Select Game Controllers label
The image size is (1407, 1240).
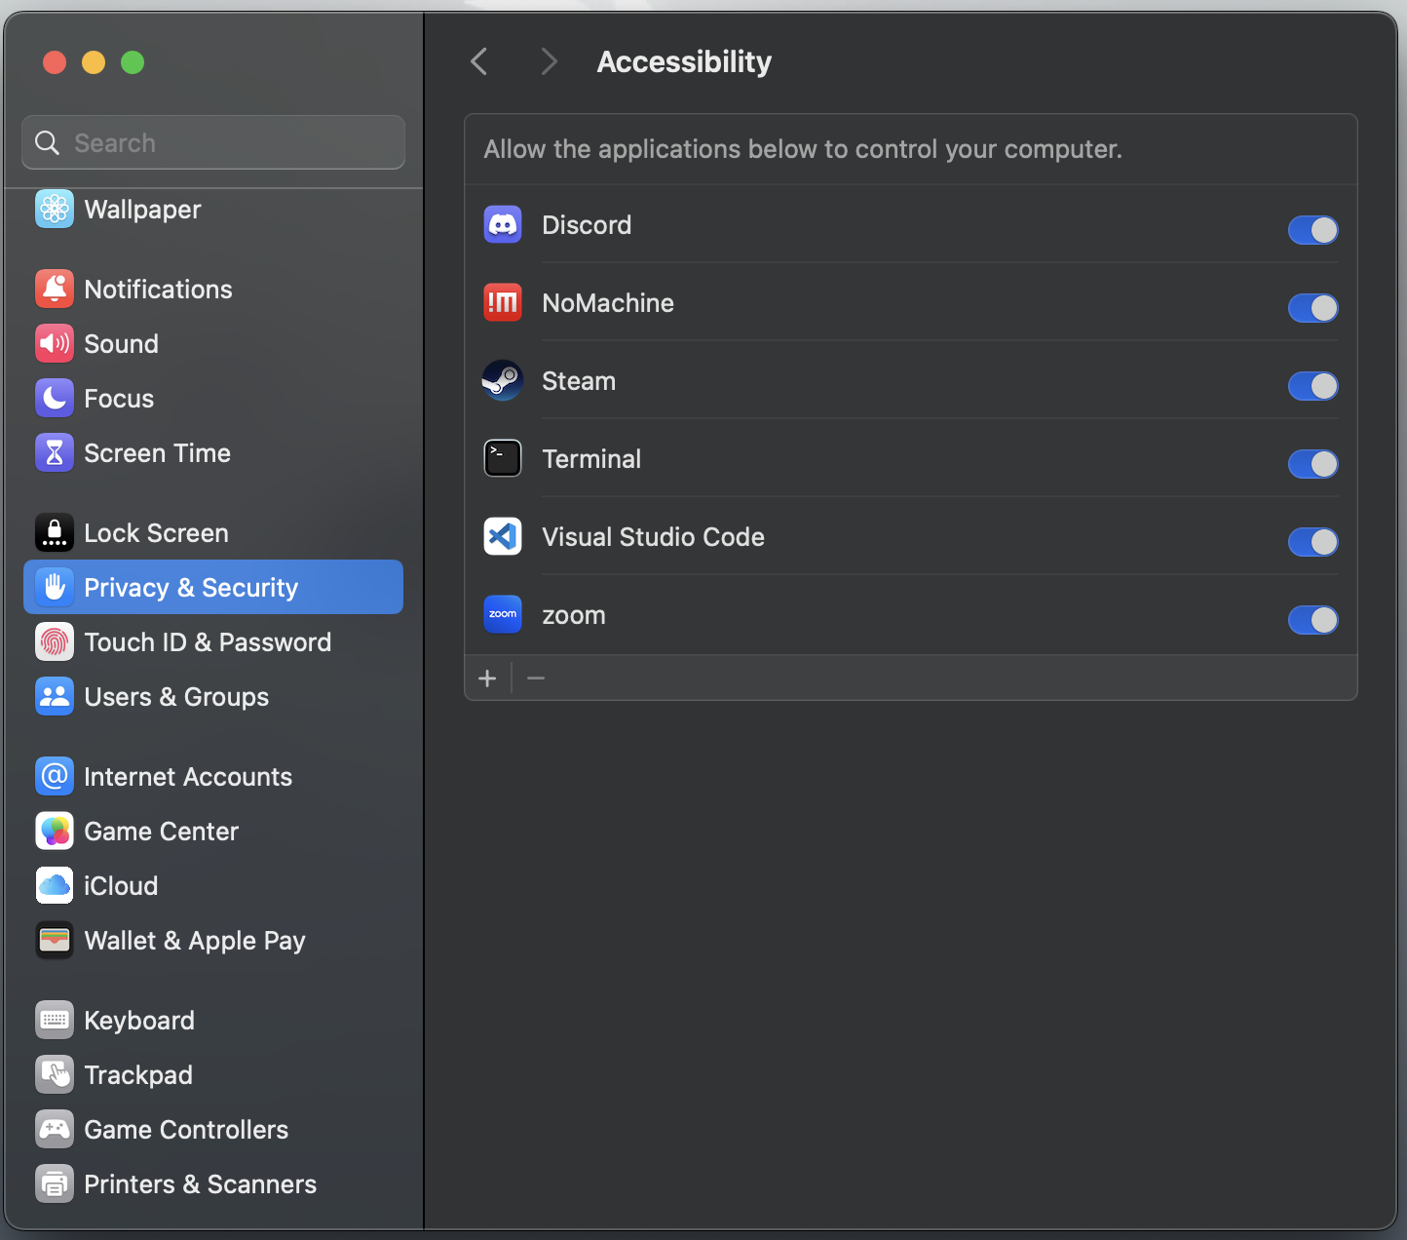click(186, 1130)
